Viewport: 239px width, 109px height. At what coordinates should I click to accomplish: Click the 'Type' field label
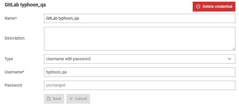(9, 59)
